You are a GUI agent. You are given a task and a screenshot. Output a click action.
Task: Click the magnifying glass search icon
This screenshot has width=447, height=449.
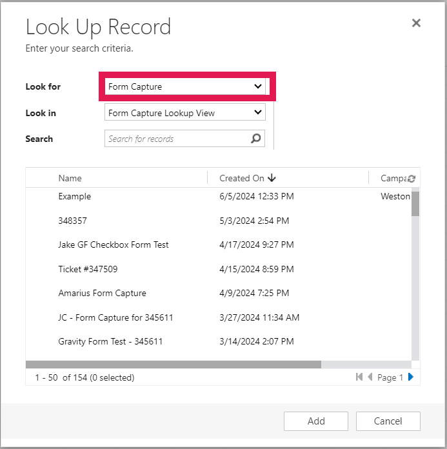255,139
